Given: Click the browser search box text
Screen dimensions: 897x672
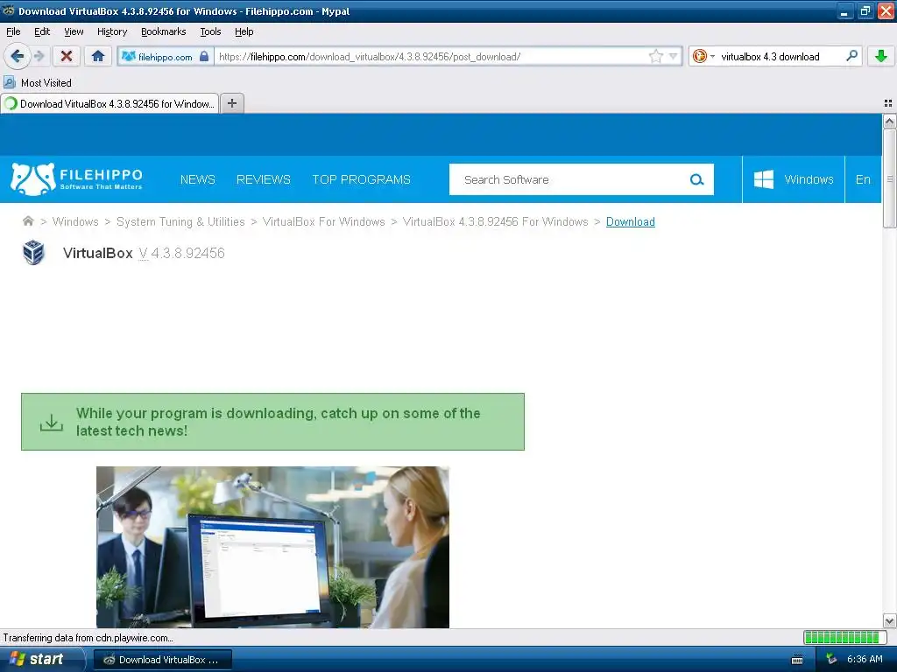Looking at the screenshot, I should pyautogui.click(x=771, y=57).
